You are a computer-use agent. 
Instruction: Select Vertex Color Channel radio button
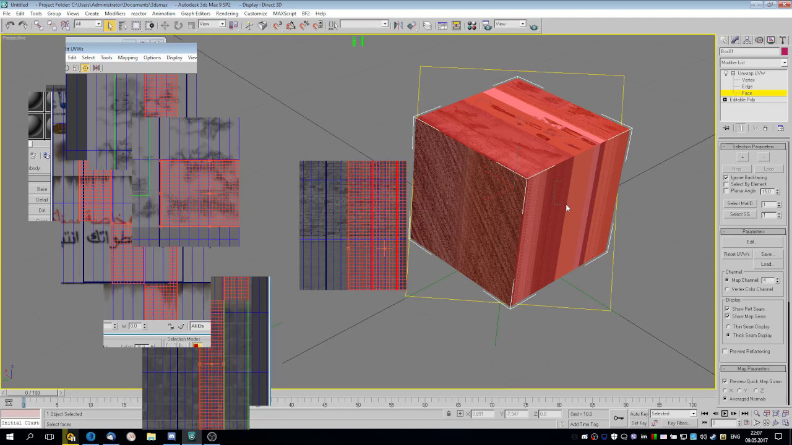(x=726, y=289)
